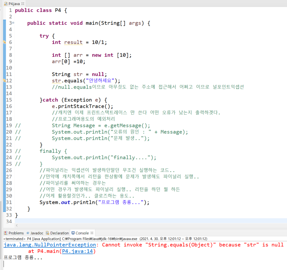Click the Declaration tab icon
Image resolution: width=287 pixels, height=270 pixels.
click(47, 233)
